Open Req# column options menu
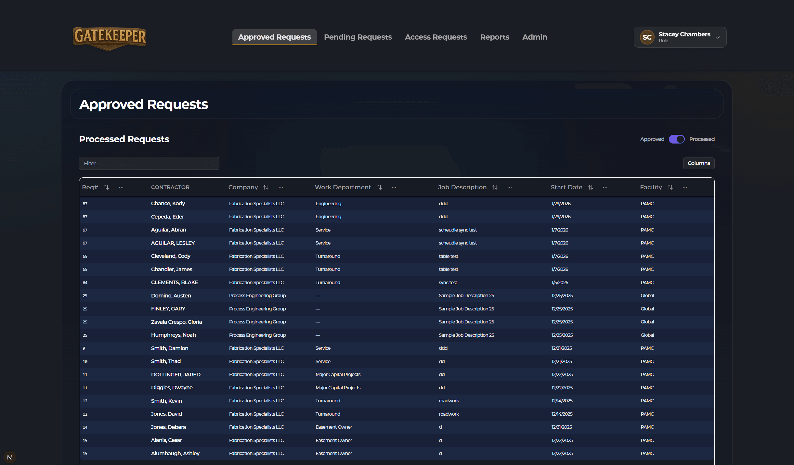 click(121, 187)
